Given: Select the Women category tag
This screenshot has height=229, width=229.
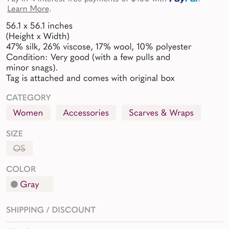Looking at the screenshot, I should point(28,113).
